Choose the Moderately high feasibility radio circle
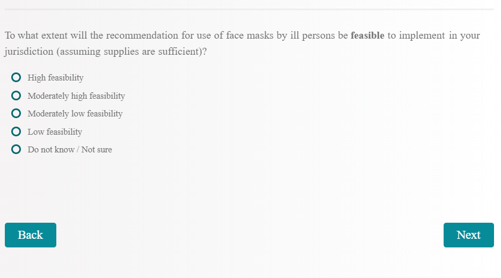501x278 pixels. 16,96
